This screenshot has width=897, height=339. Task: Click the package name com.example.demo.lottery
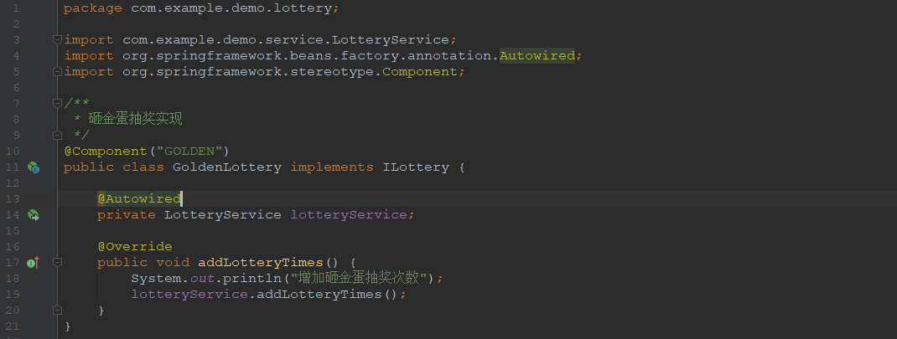[231, 8]
